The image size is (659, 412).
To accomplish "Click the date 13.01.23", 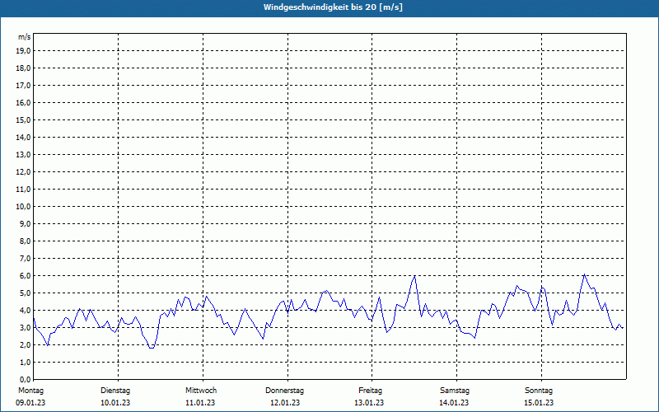I will point(369,403).
